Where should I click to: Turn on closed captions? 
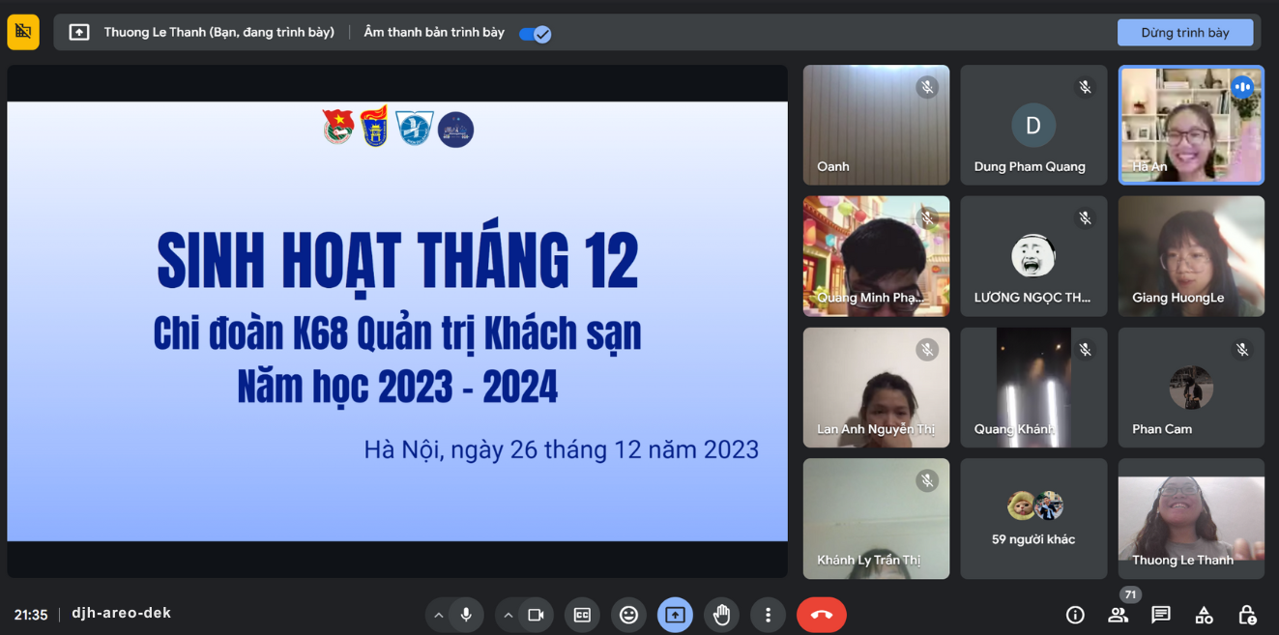pyautogui.click(x=582, y=615)
